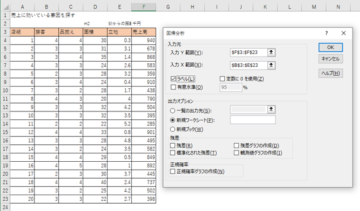This screenshot has height=211, width=360.
Task: Click the 立地 header cell
Action: [119, 32]
